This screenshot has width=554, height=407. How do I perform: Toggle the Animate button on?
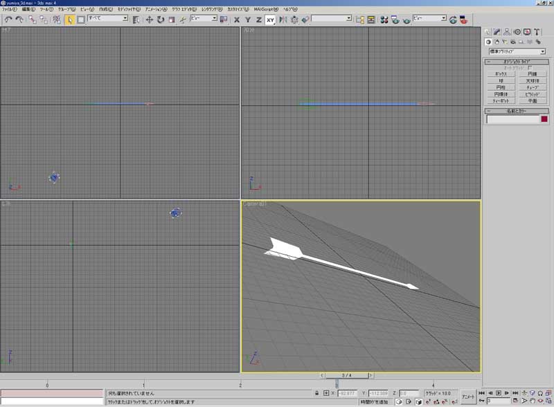tap(468, 397)
